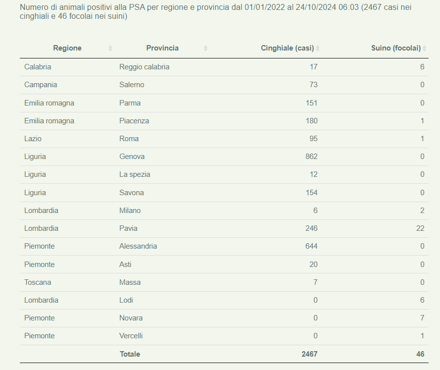Sort table by Provincia header label
The height and width of the screenshot is (370, 440).
[x=162, y=48]
